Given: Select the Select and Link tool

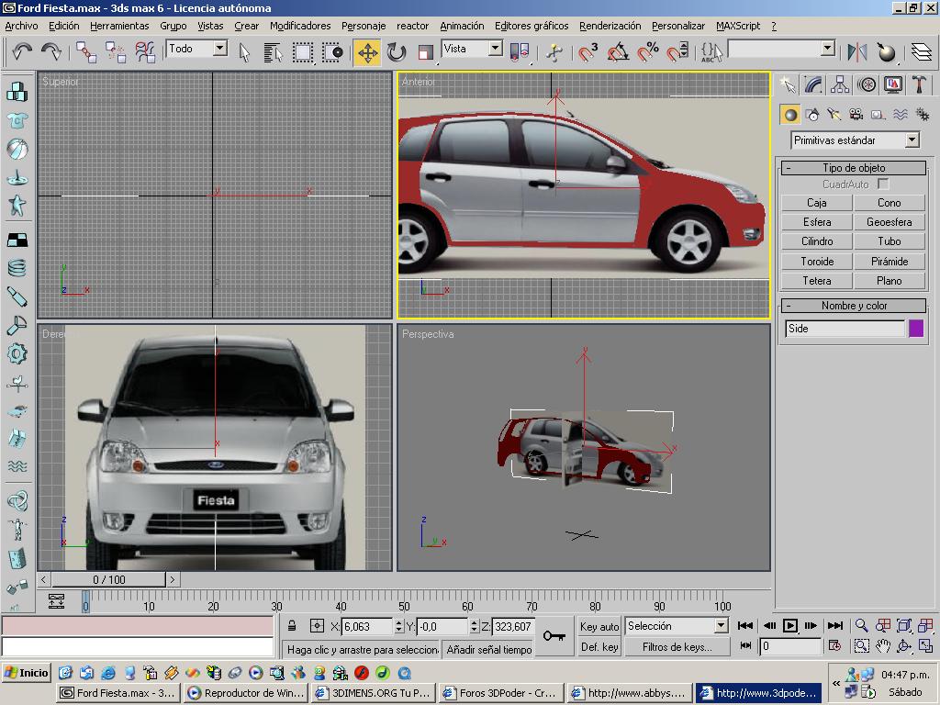Looking at the screenshot, I should [85, 52].
